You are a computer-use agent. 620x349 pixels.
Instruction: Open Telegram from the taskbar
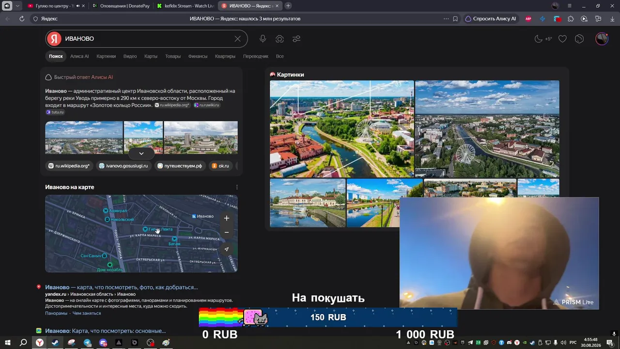coord(87,343)
